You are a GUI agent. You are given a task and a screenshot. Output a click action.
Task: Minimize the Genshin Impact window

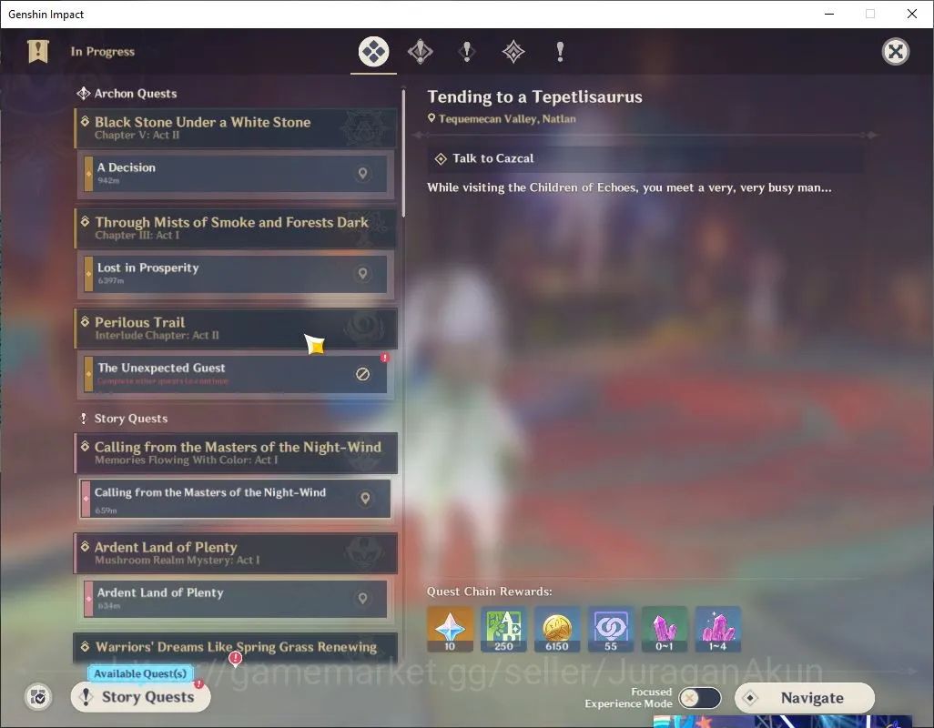click(x=829, y=15)
